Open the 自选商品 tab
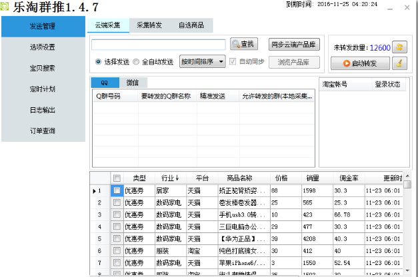Image resolution: width=418 pixels, height=277 pixels. pos(191,26)
